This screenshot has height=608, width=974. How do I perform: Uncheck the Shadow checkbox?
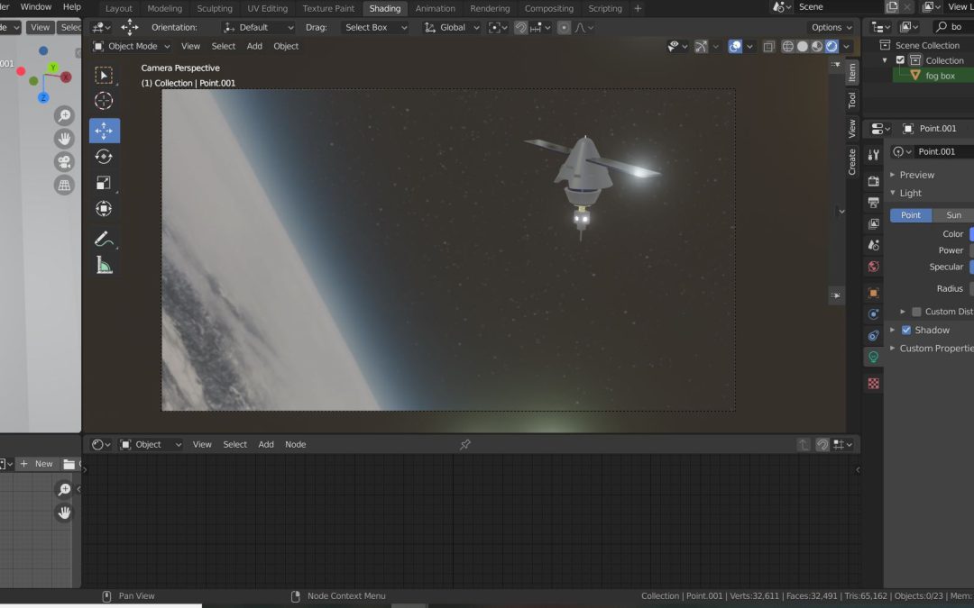click(x=906, y=330)
